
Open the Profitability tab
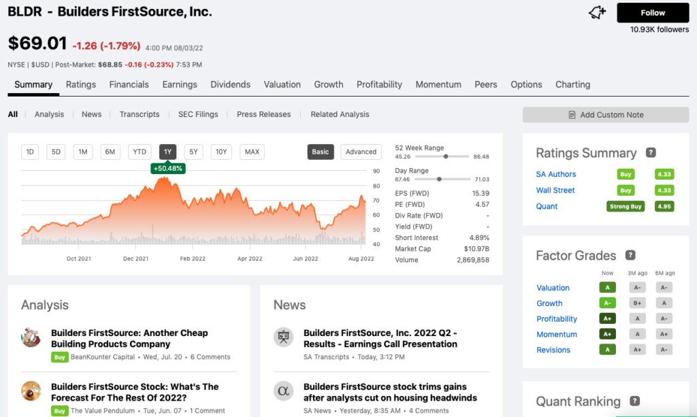379,84
